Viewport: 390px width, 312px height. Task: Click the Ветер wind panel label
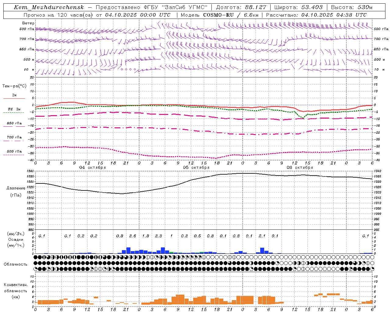28,23
